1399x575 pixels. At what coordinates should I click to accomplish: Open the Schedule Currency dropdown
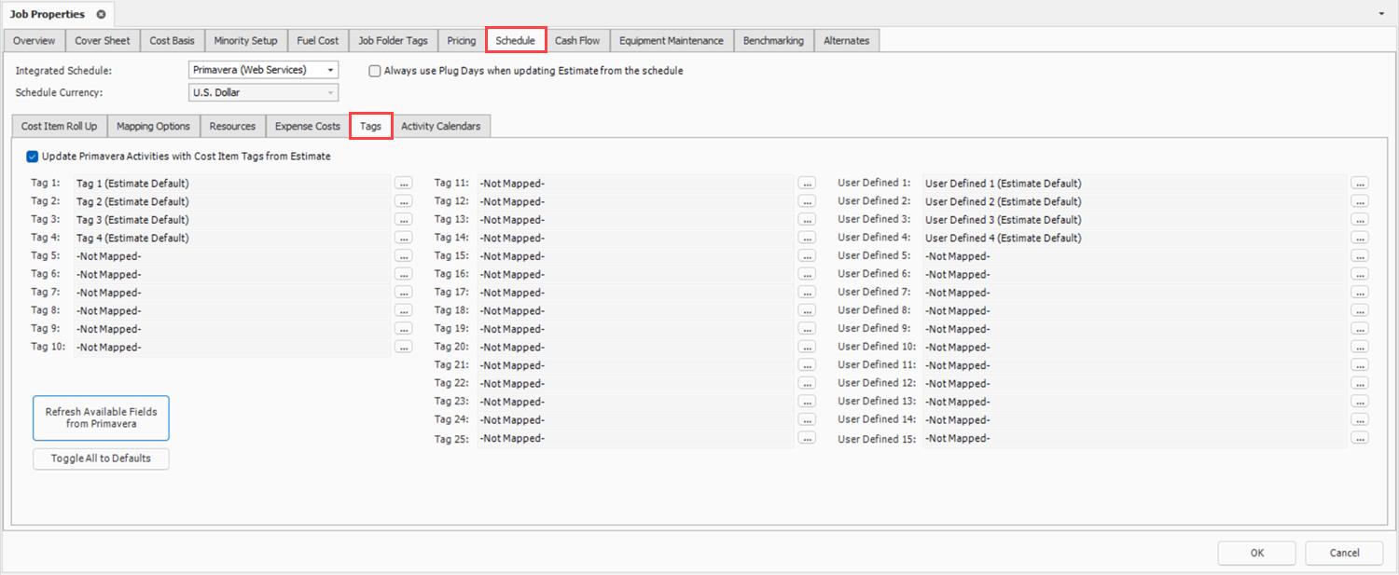click(x=330, y=92)
